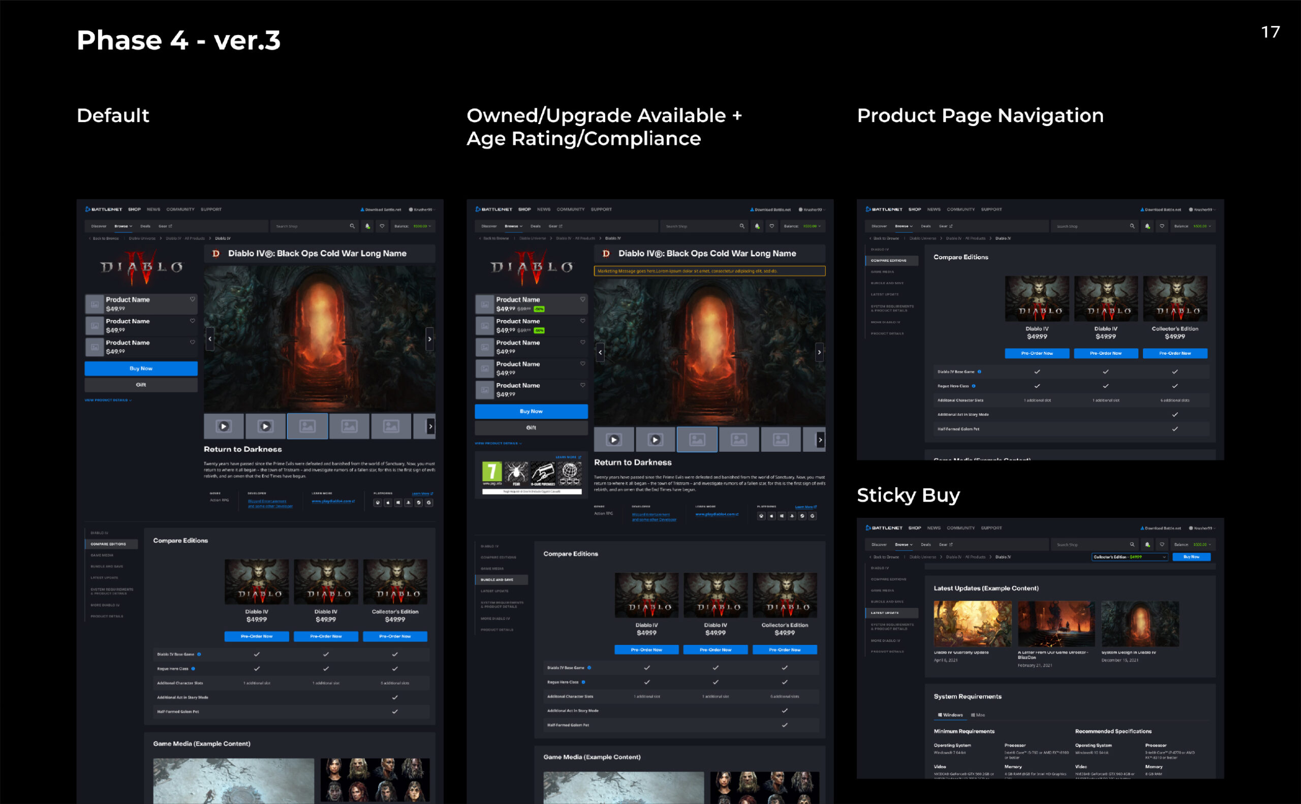Select Deals tab in Default mockup
This screenshot has height=804, width=1301.
[145, 226]
